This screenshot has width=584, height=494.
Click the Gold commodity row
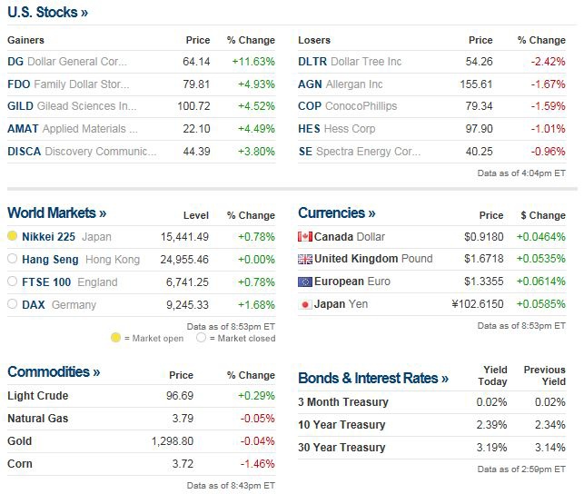pos(20,441)
